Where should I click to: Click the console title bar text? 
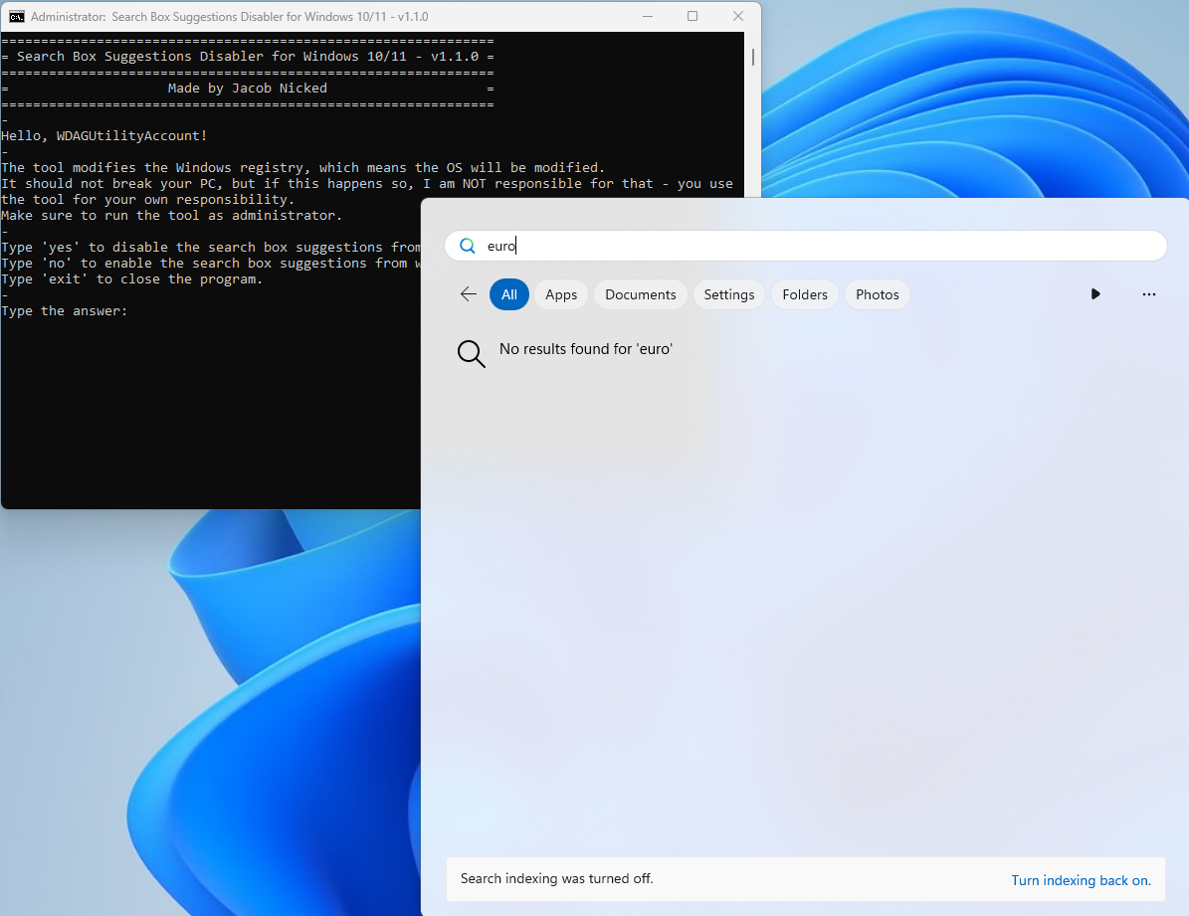click(229, 17)
